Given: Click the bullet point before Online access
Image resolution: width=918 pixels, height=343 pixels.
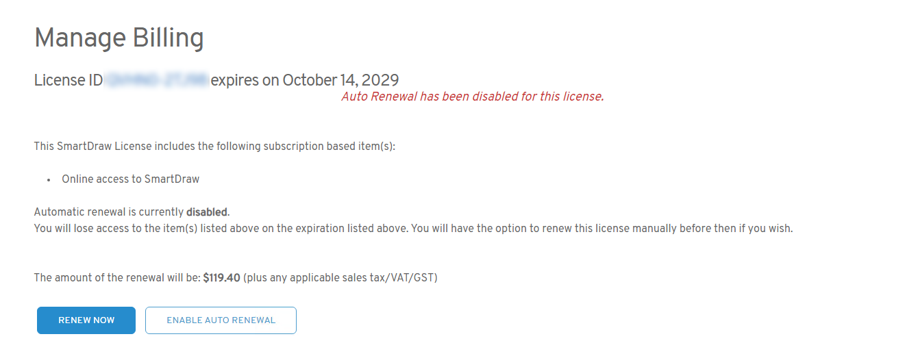Looking at the screenshot, I should point(49,179).
